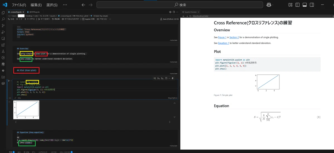Open more actions in cell toolbar
Viewport: 334px width, 153px height.
tap(169, 78)
